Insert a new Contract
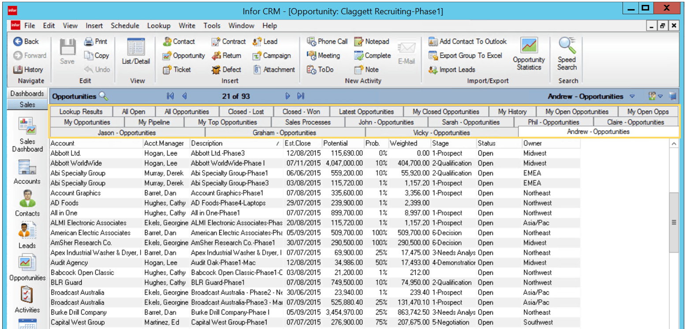The image size is (687, 329). pos(228,41)
